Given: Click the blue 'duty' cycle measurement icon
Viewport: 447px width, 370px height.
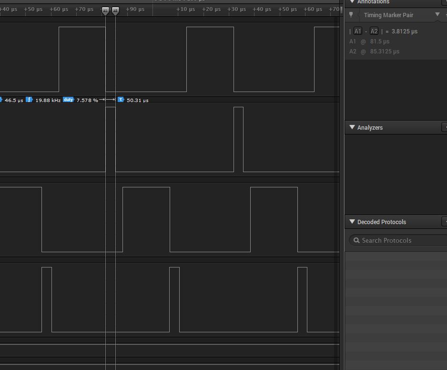Looking at the screenshot, I should point(69,100).
